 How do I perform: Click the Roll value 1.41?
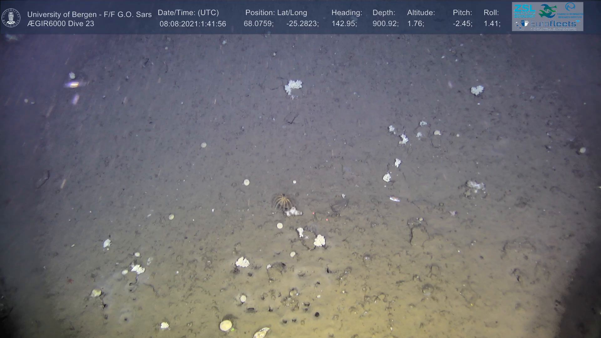(491, 24)
